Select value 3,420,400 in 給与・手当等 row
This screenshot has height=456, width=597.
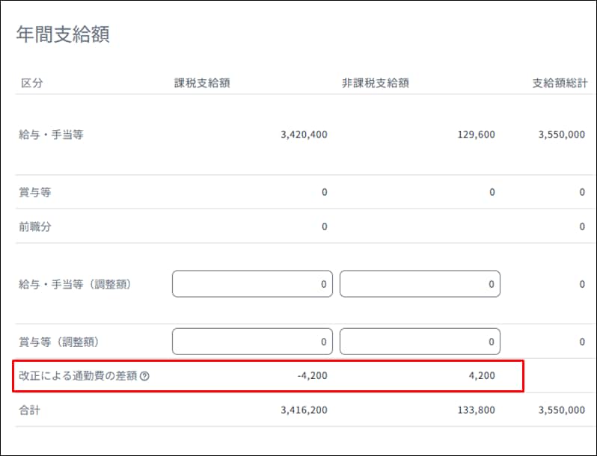(304, 135)
